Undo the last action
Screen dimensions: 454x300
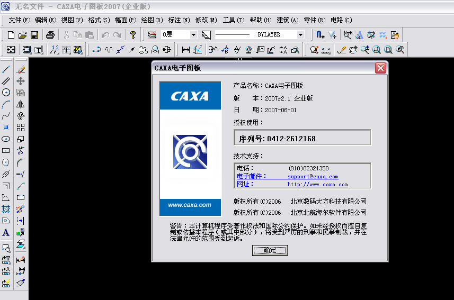(x=105, y=35)
